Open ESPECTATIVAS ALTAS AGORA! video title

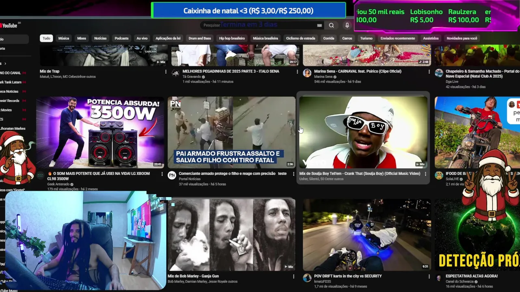pos(471,276)
